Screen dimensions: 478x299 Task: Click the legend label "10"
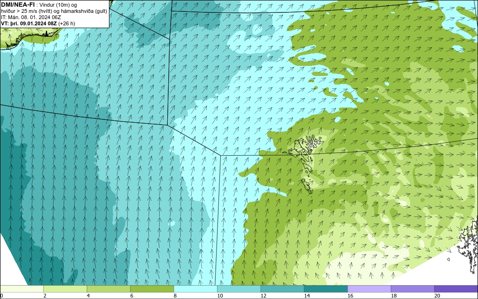220,296
